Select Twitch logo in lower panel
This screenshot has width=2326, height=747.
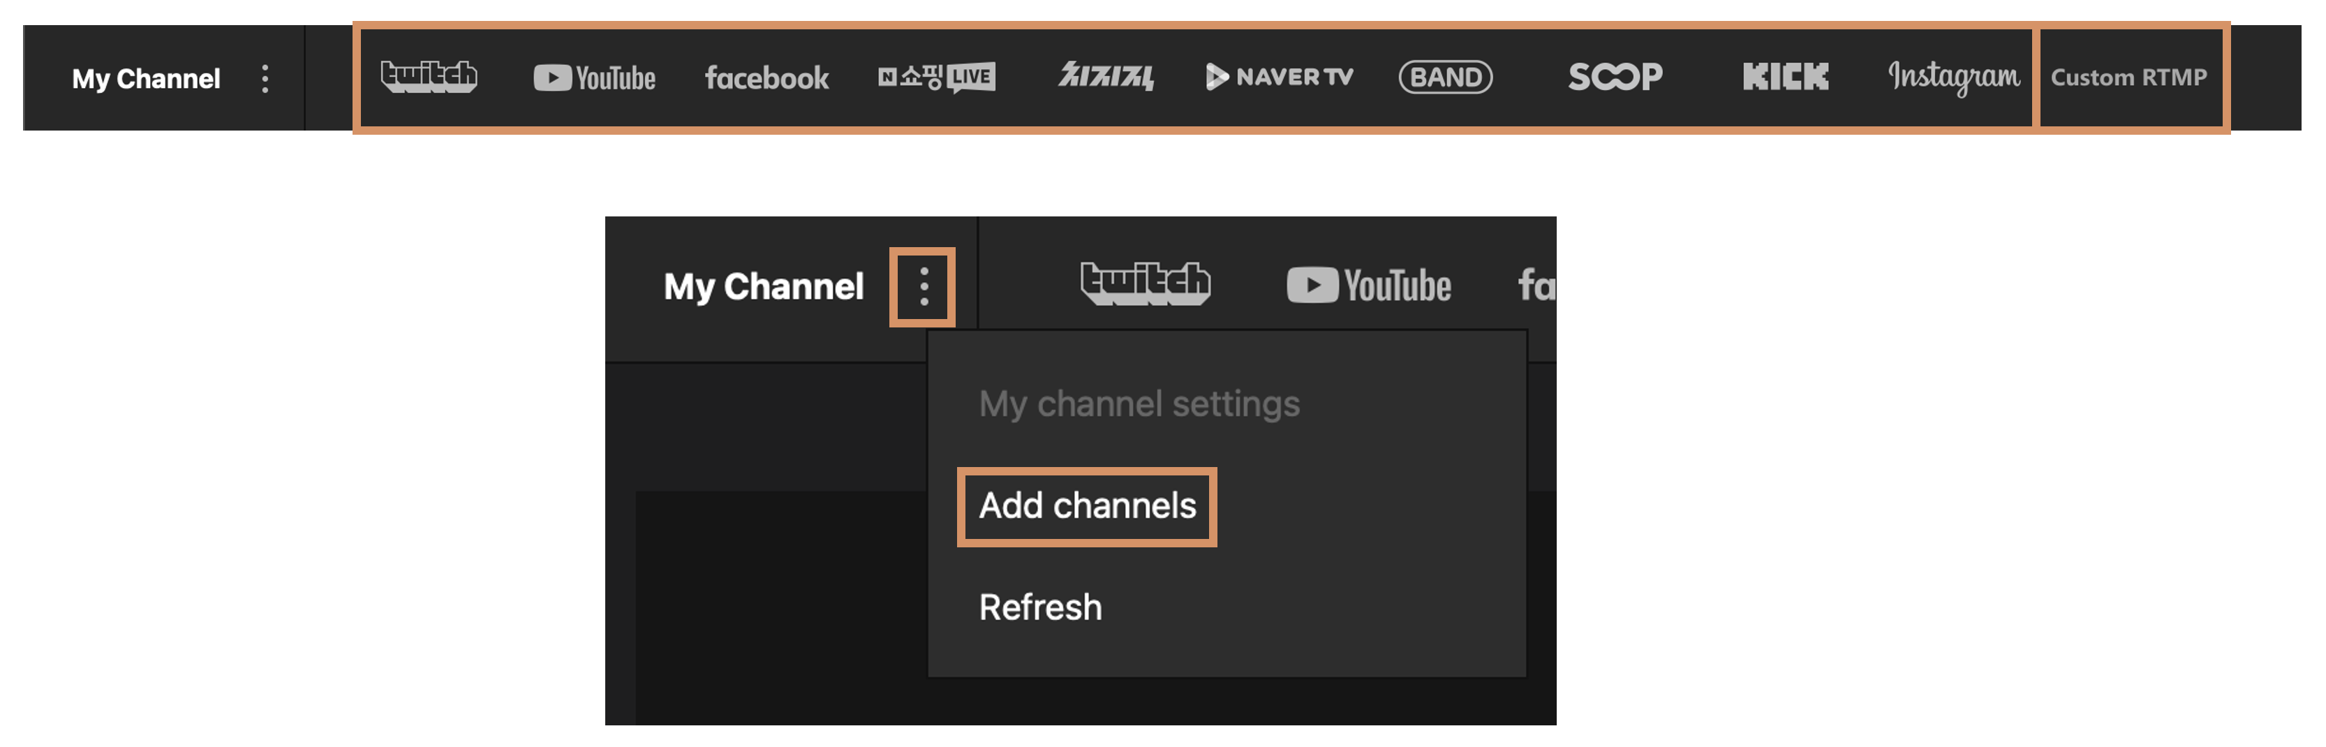pos(1145,283)
